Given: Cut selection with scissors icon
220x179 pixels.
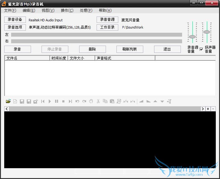Looking at the screenshot, I should tap(98, 101).
